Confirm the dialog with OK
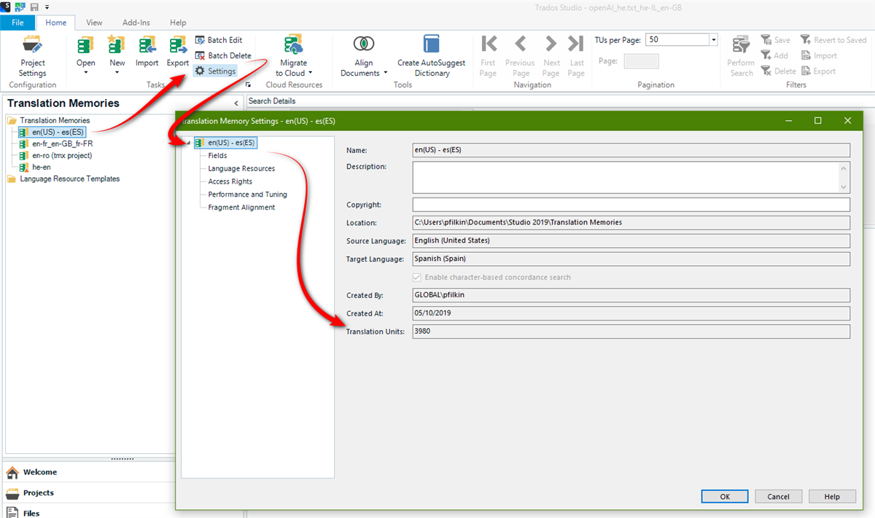Screen dimensions: 875x518 point(725,496)
